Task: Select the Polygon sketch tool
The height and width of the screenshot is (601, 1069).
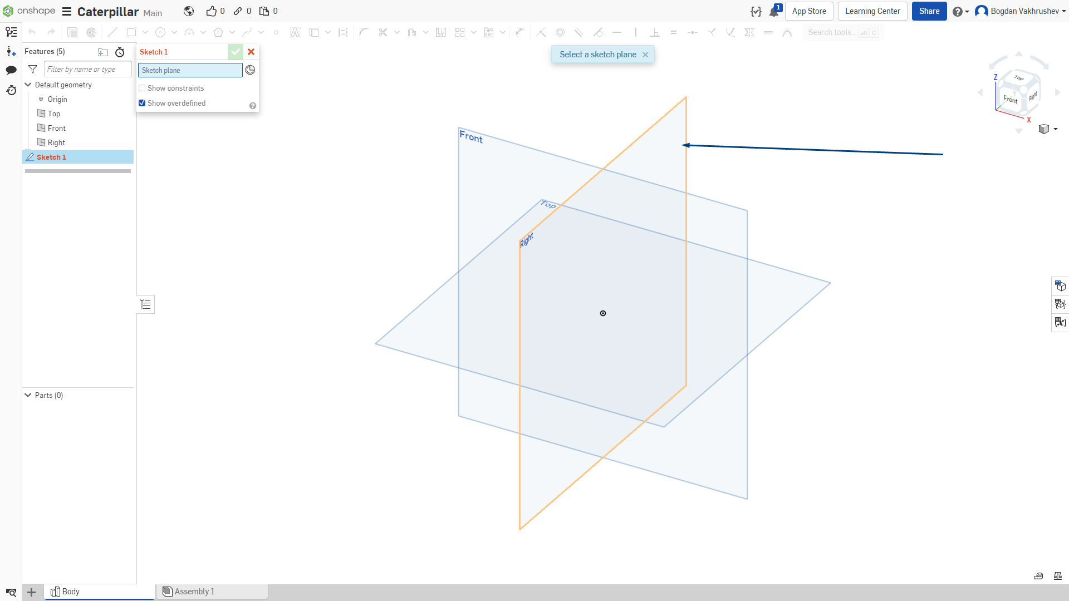Action: [218, 32]
